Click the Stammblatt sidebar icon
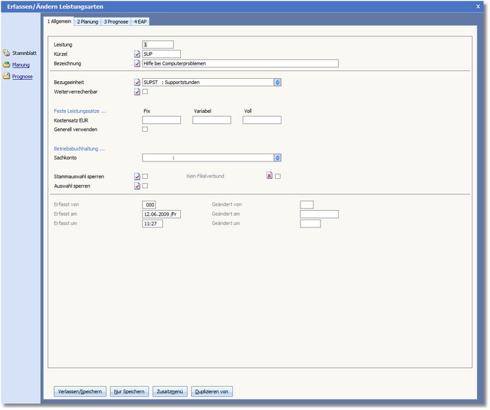490x410 pixels. [x=7, y=53]
